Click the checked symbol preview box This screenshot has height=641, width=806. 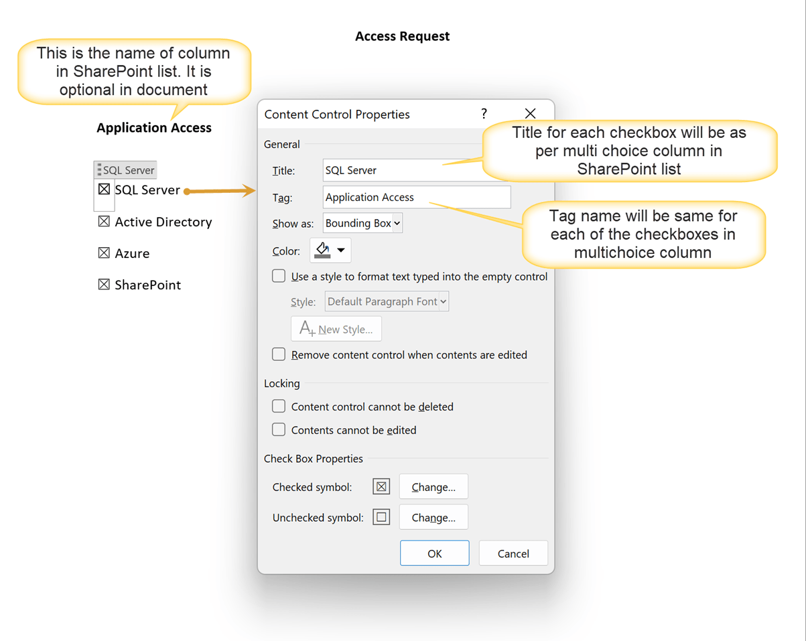381,486
